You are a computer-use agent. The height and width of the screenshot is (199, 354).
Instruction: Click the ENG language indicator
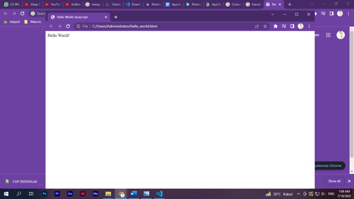tap(331, 194)
